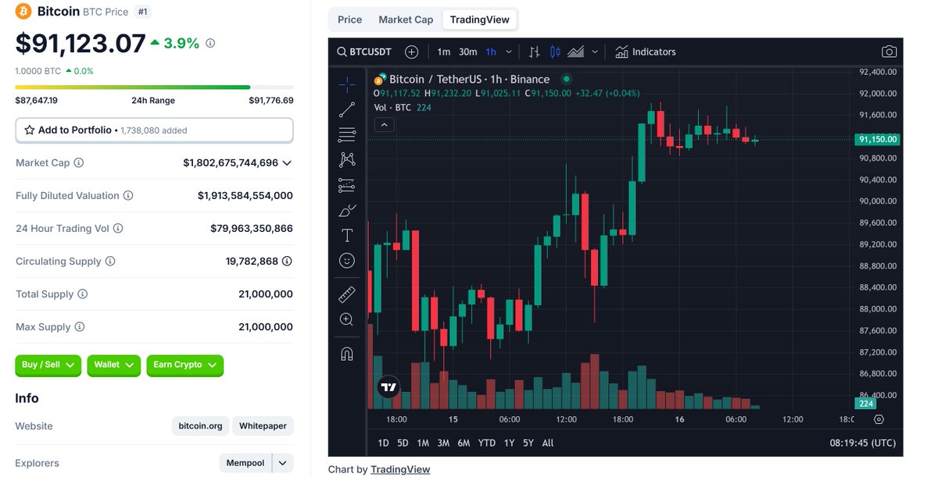938x477 pixels.
Task: Click the 24 Hour Trading Vol info icon
Action: coord(118,229)
